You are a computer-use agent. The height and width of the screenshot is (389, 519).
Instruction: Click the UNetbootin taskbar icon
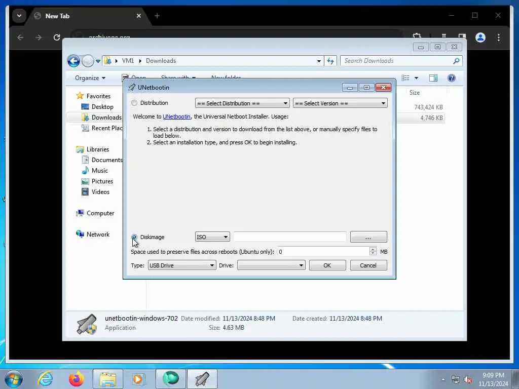(x=202, y=379)
